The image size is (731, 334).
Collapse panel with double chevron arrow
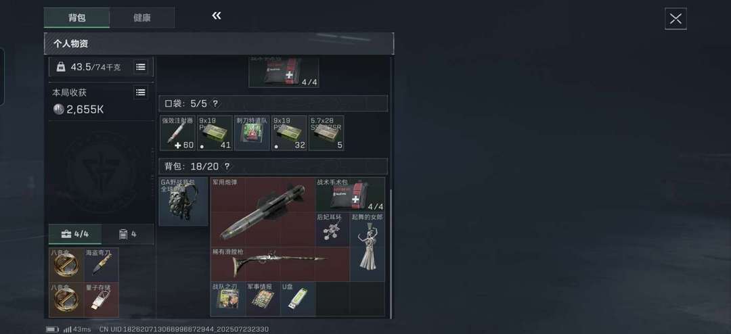(x=217, y=16)
